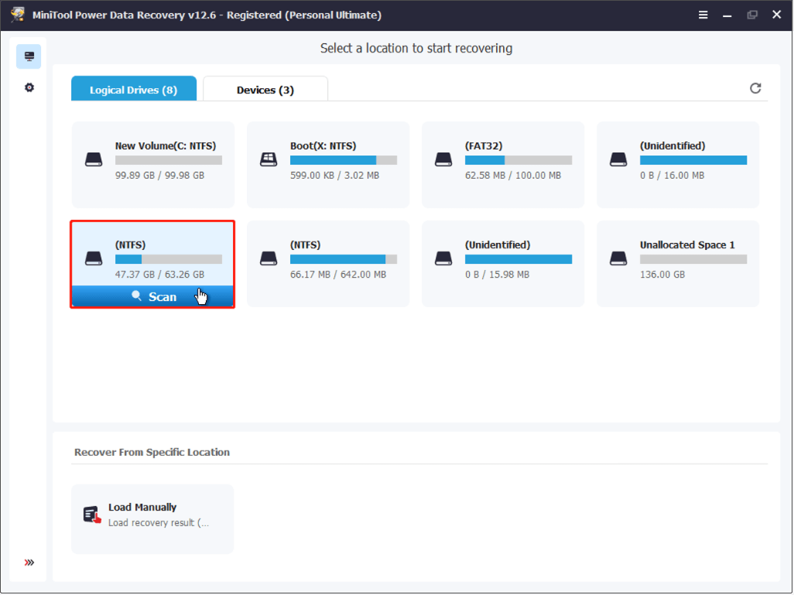
Task: Select the New Volume(C: NTFS) label
Action: pos(166,145)
